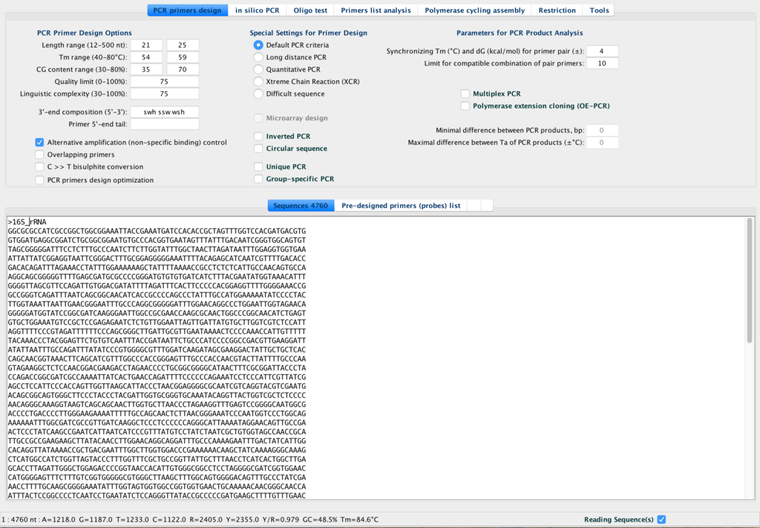
Task: Uncheck the Reading Sequence(s) checkbox
Action: pyautogui.click(x=661, y=519)
